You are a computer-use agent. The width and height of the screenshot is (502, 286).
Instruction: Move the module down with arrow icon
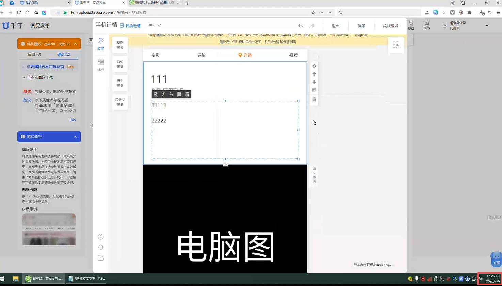tap(314, 82)
